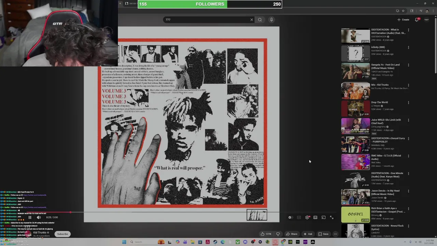Open the Create menu

click(403, 20)
